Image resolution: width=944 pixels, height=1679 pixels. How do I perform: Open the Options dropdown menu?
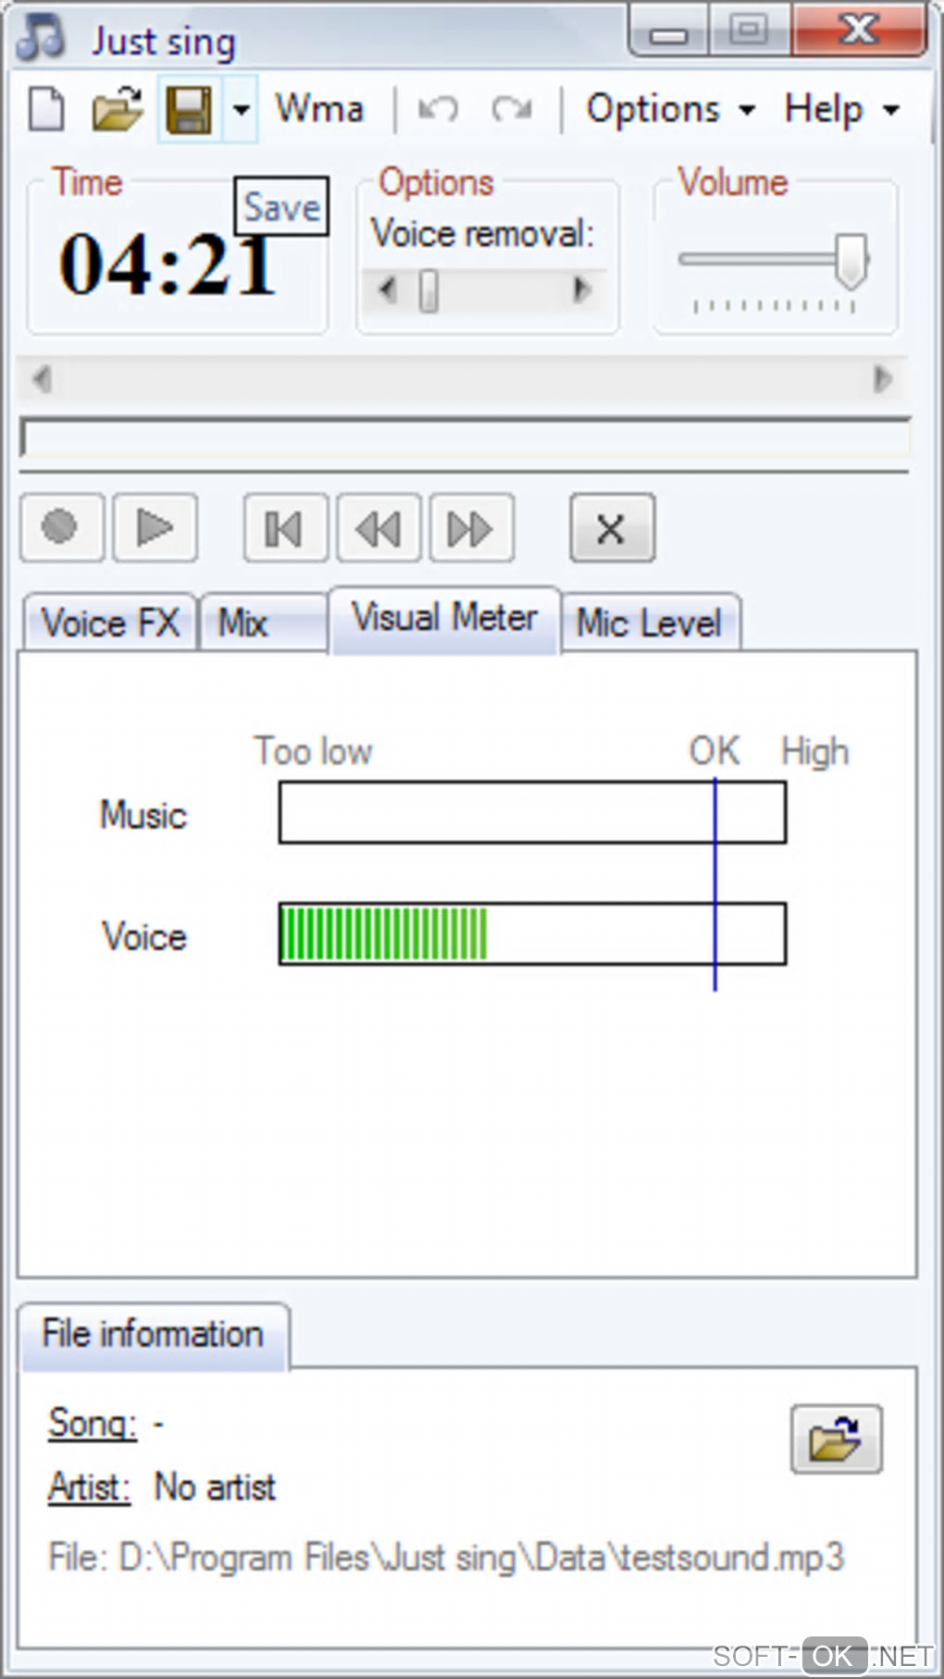click(670, 110)
